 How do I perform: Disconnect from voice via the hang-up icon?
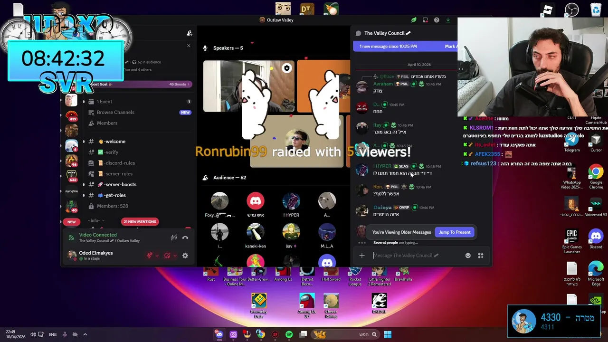pyautogui.click(x=185, y=237)
